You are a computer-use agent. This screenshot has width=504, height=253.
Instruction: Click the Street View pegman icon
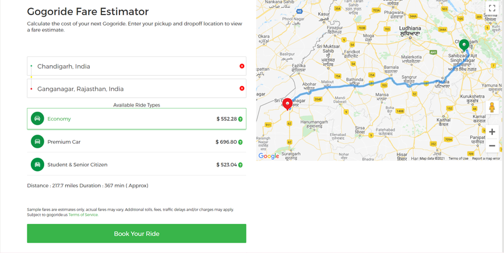[492, 108]
